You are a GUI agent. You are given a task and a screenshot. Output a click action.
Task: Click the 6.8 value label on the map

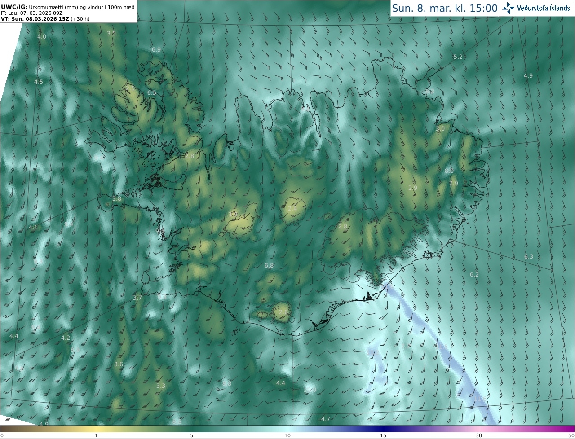pos(269,266)
